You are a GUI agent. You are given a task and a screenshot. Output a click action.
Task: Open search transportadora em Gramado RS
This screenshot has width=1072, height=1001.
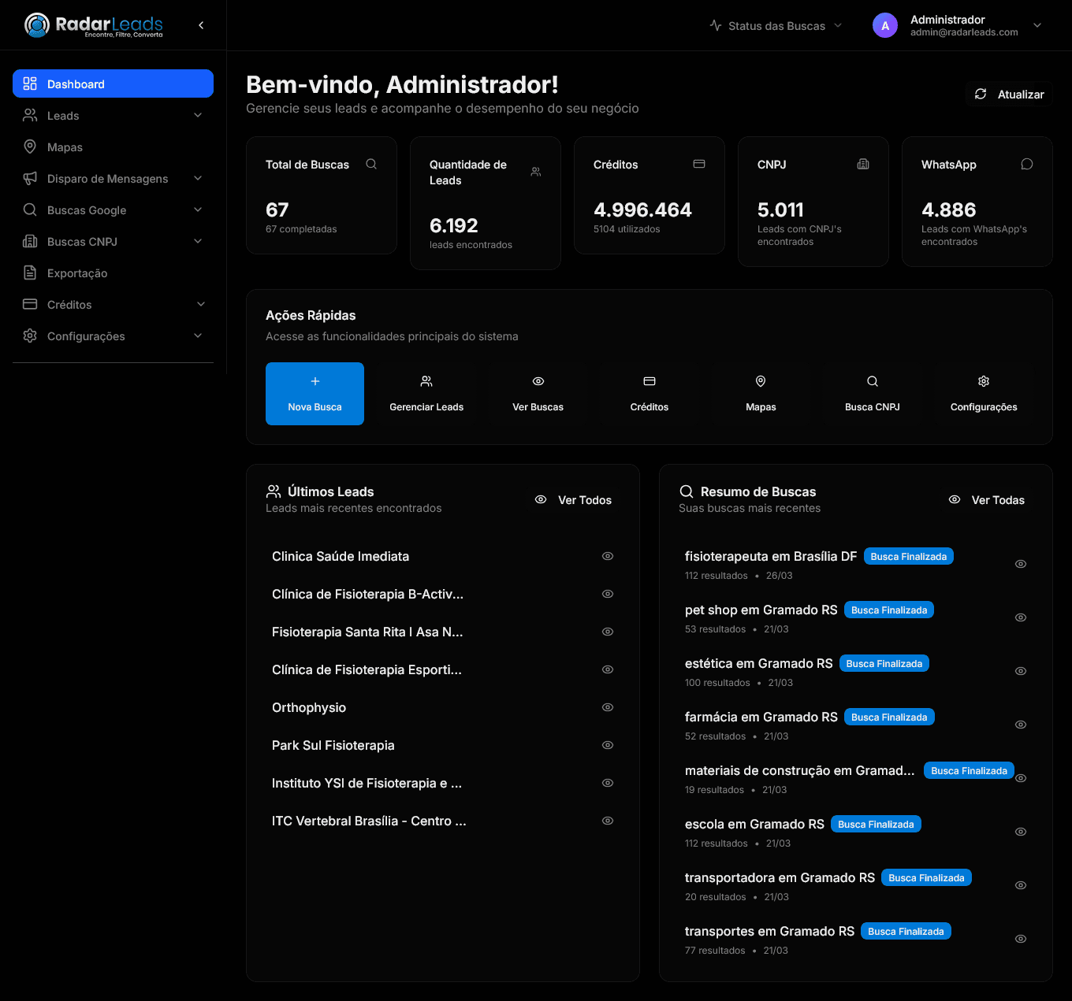tap(780, 877)
